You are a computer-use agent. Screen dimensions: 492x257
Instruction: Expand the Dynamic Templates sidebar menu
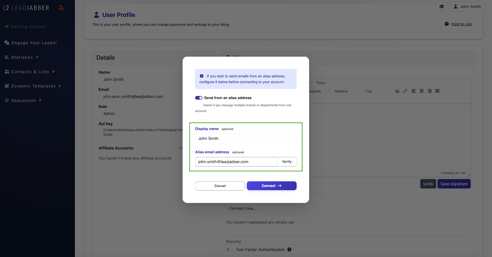tap(33, 86)
